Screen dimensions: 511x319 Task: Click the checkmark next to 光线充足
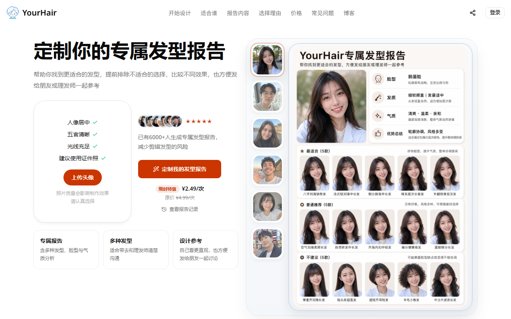tap(95, 146)
